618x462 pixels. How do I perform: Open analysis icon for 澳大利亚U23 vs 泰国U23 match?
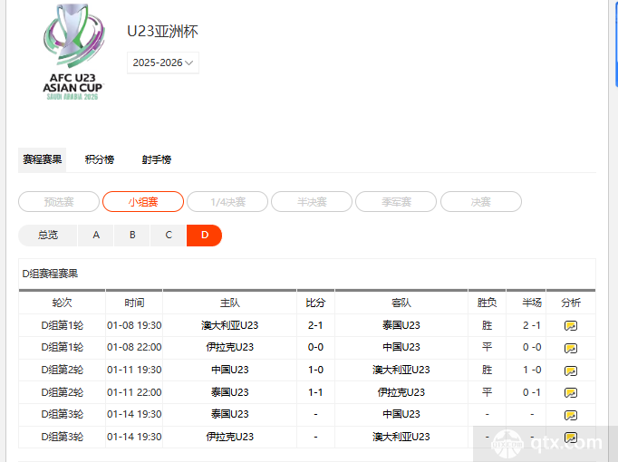pos(570,326)
